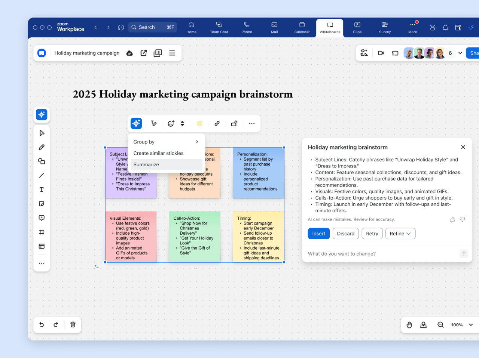Open AI Companion sparkle in left sidebar
The width and height of the screenshot is (479, 358).
coord(42,114)
